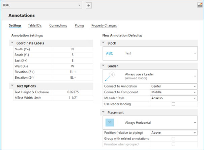204x150 pixels.
Task: Edit the Text Height & Enclosure value
Action: coord(72,92)
